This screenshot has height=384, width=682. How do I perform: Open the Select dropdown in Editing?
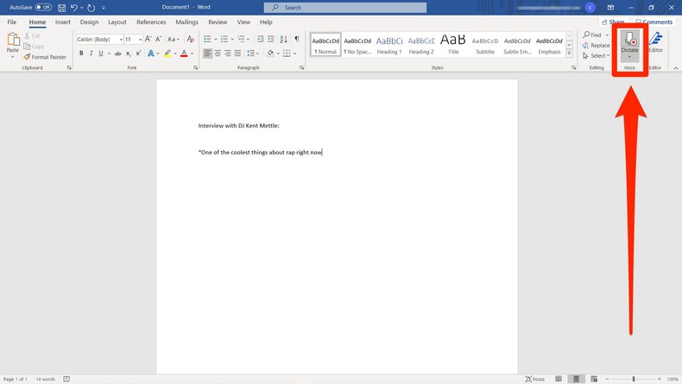coord(598,56)
